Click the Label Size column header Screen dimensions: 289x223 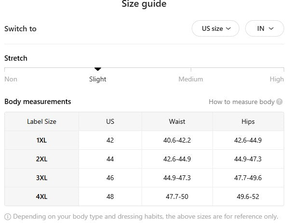click(41, 121)
